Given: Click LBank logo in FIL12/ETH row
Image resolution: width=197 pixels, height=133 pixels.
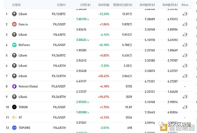Looking at the screenshot, I should coord(14,76).
